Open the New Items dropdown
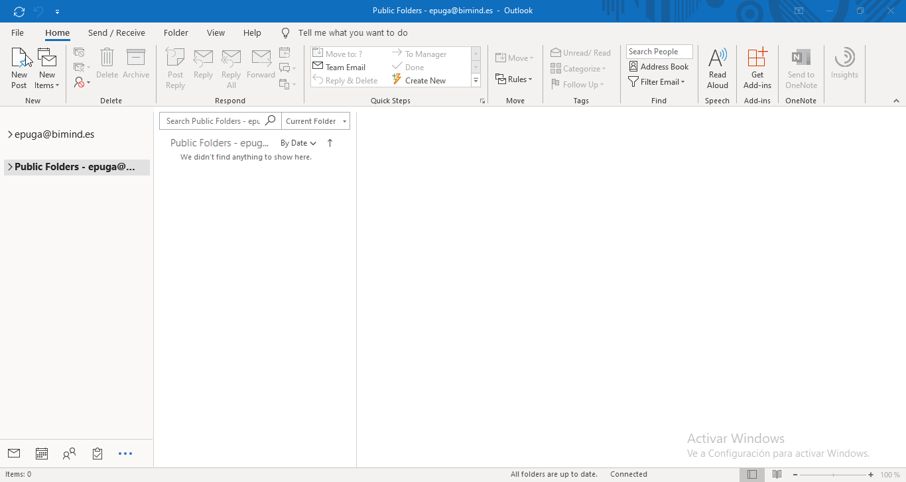The height and width of the screenshot is (482, 906). (47, 68)
